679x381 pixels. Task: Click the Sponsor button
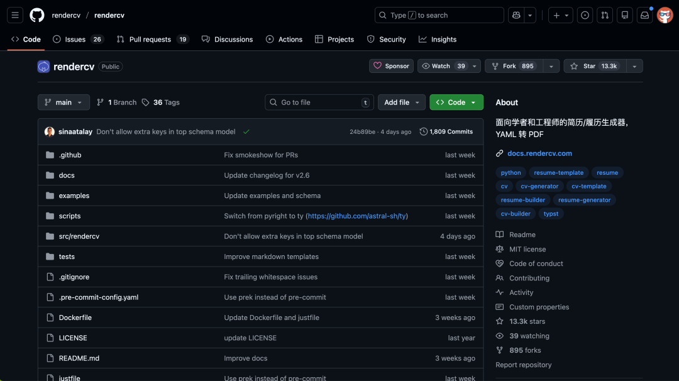coord(391,66)
